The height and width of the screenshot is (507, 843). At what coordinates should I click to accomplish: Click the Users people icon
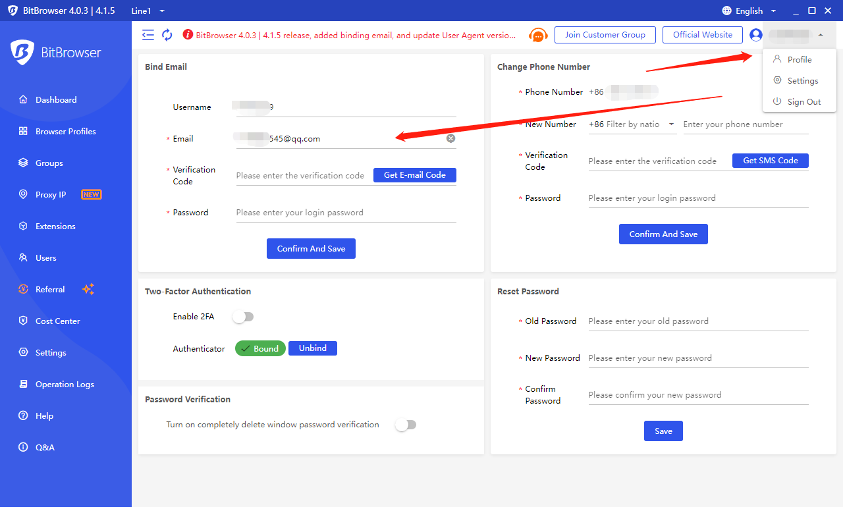(x=23, y=258)
